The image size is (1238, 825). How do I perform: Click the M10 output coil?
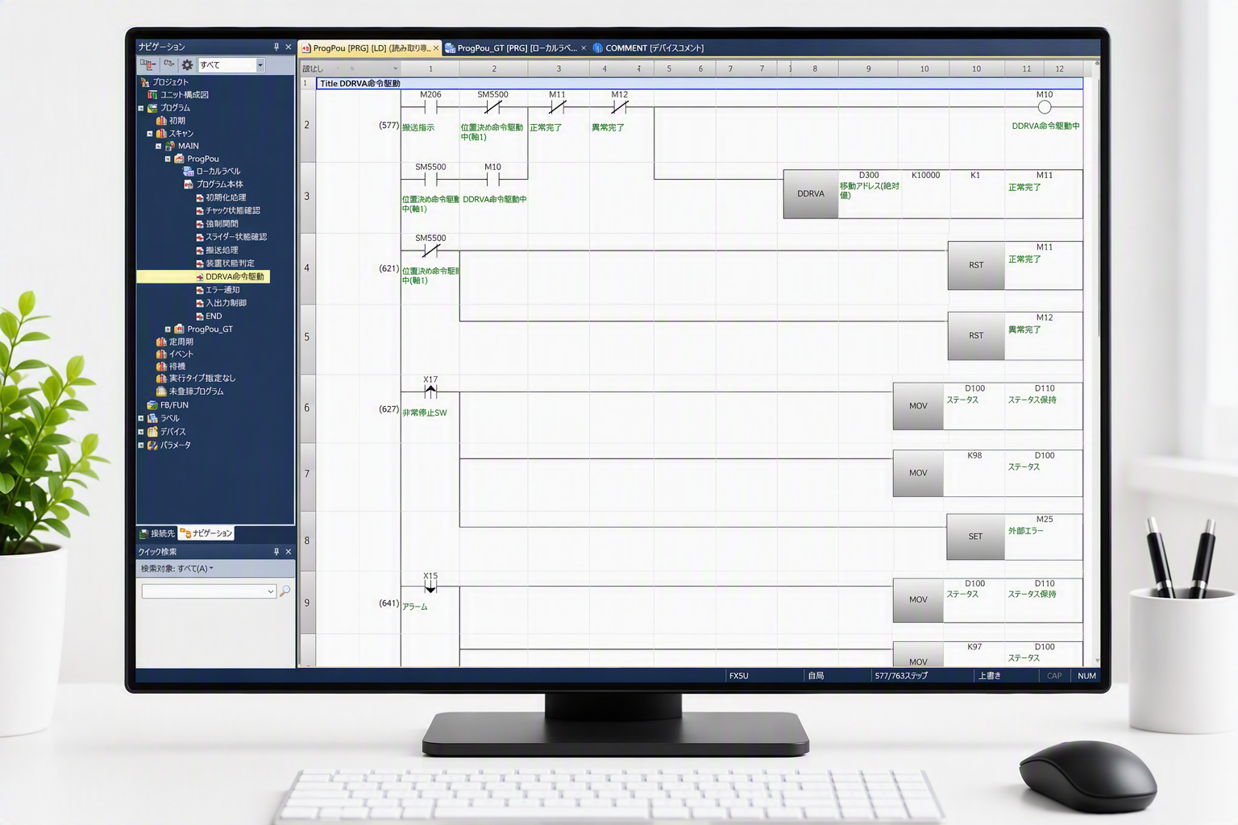tap(1045, 107)
